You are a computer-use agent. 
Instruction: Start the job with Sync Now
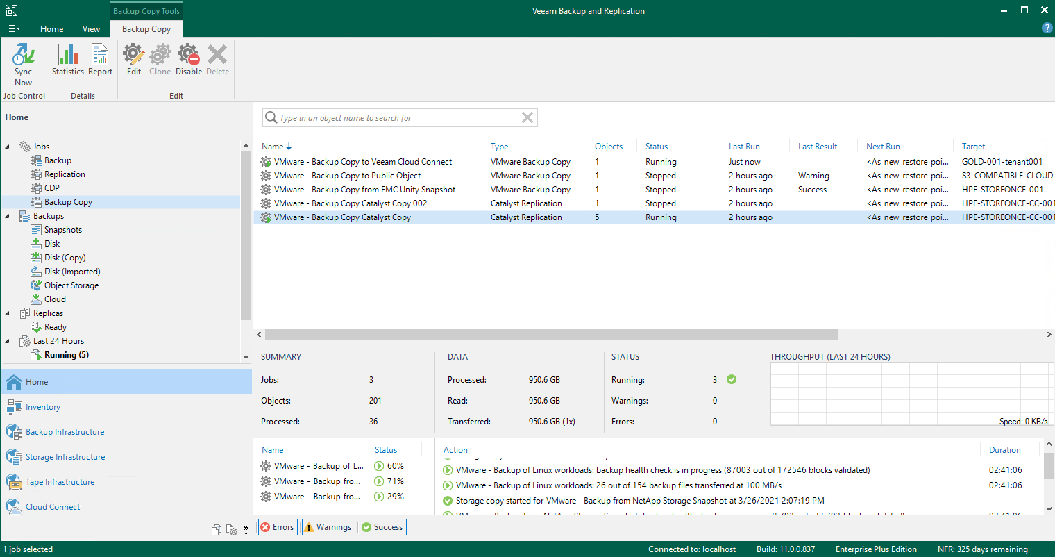(x=24, y=64)
